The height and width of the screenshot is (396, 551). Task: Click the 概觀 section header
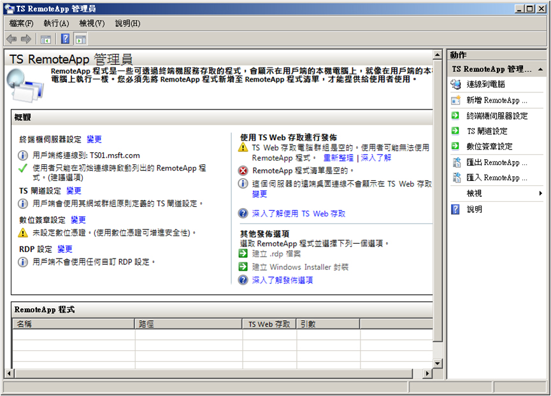(222, 117)
